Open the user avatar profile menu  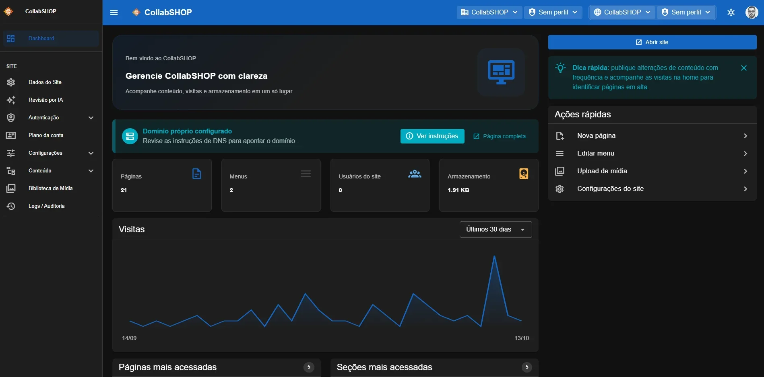click(x=752, y=12)
